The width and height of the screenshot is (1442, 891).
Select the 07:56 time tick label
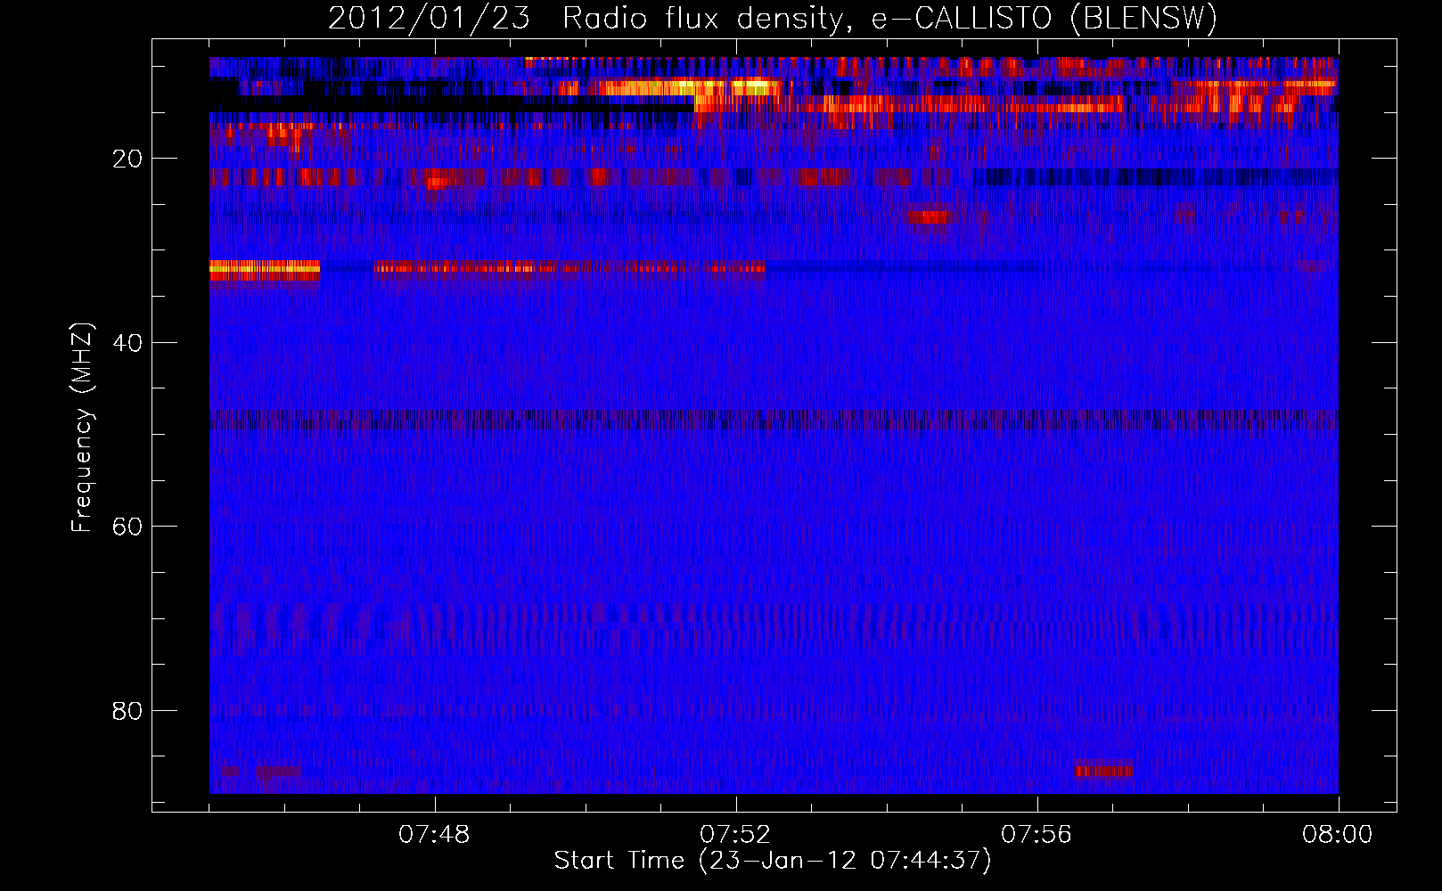point(1036,835)
